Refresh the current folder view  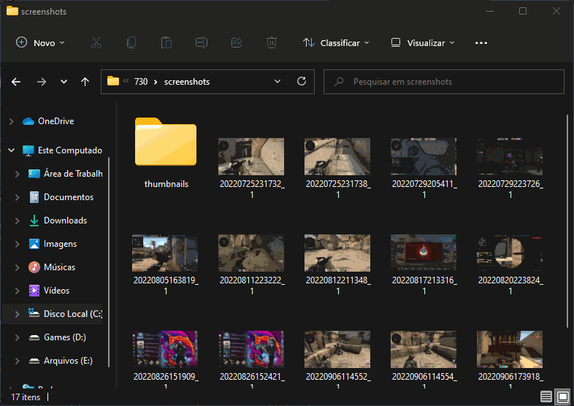tap(301, 82)
